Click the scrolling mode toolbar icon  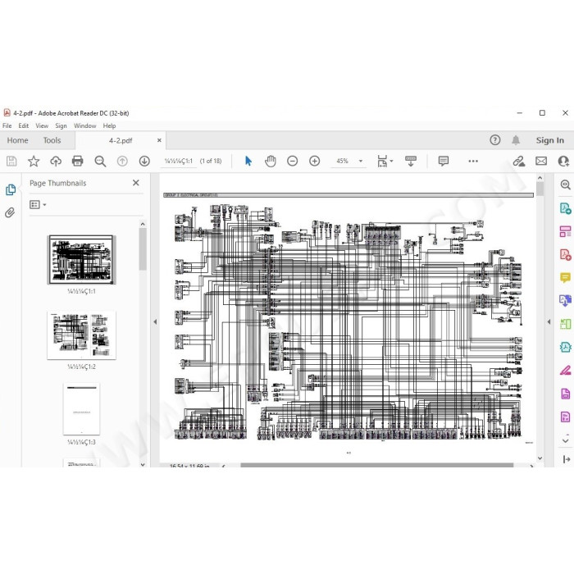click(411, 161)
